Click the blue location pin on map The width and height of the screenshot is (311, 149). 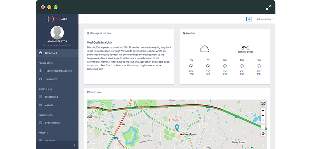pyautogui.click(x=177, y=127)
